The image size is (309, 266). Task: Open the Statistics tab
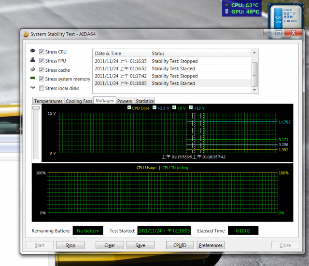click(144, 101)
